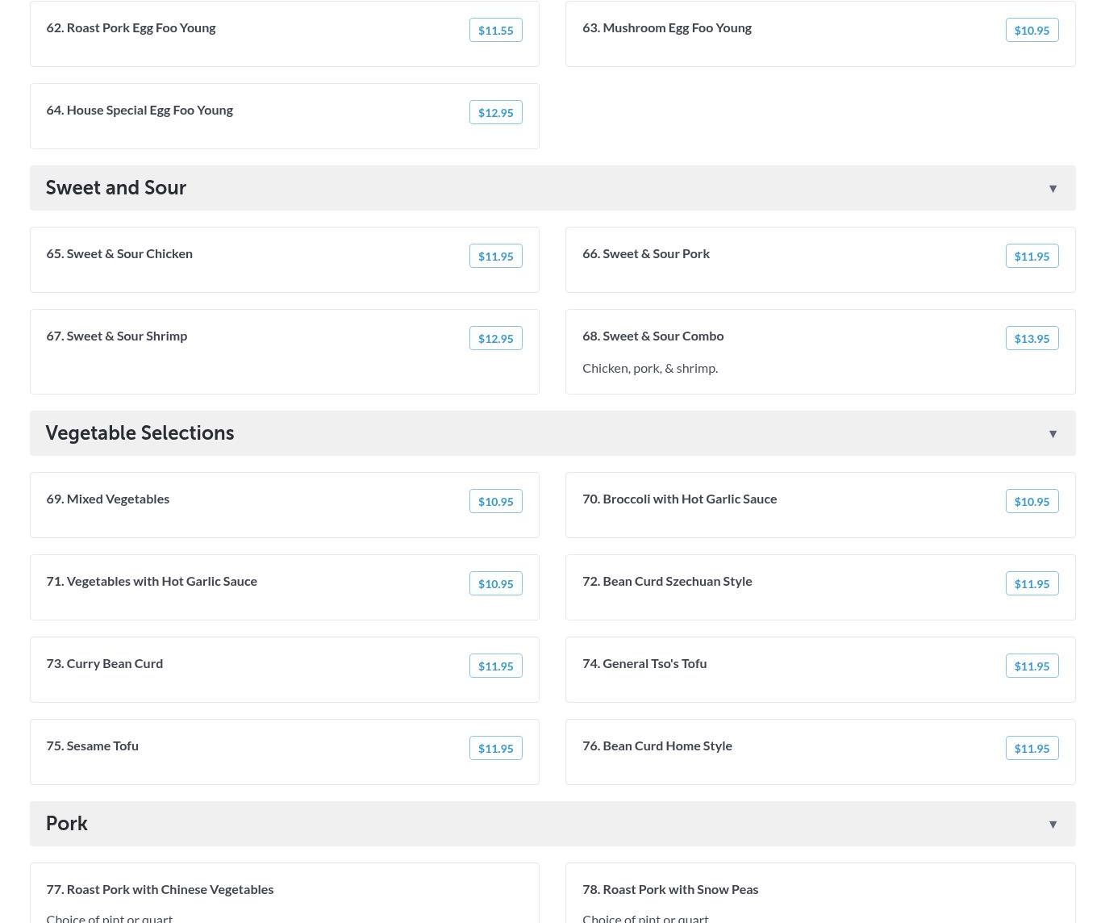Add General Tso's Tofu $11.95
The width and height of the screenshot is (1105, 923).
coord(1032,666)
